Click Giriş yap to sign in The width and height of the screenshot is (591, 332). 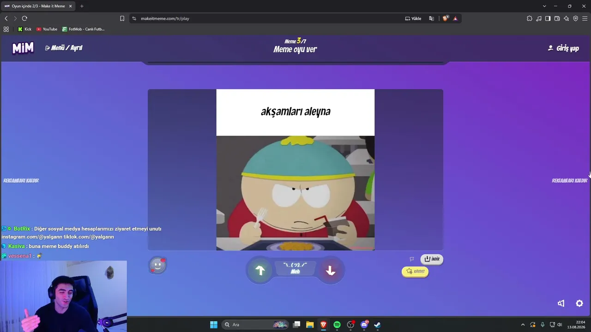563,48
